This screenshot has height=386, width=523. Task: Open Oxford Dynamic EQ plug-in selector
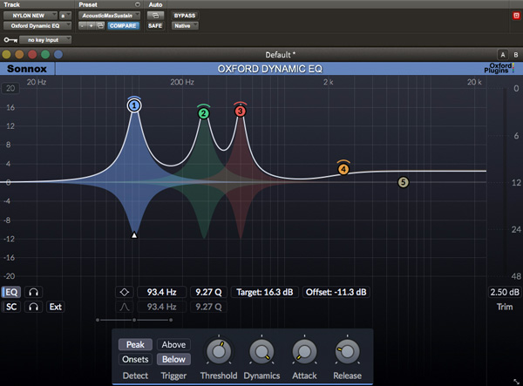[37, 25]
